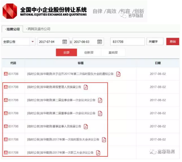
Task: Open PDF for 第二届监事会第一次会议决议公告
Action: point(100,100)
